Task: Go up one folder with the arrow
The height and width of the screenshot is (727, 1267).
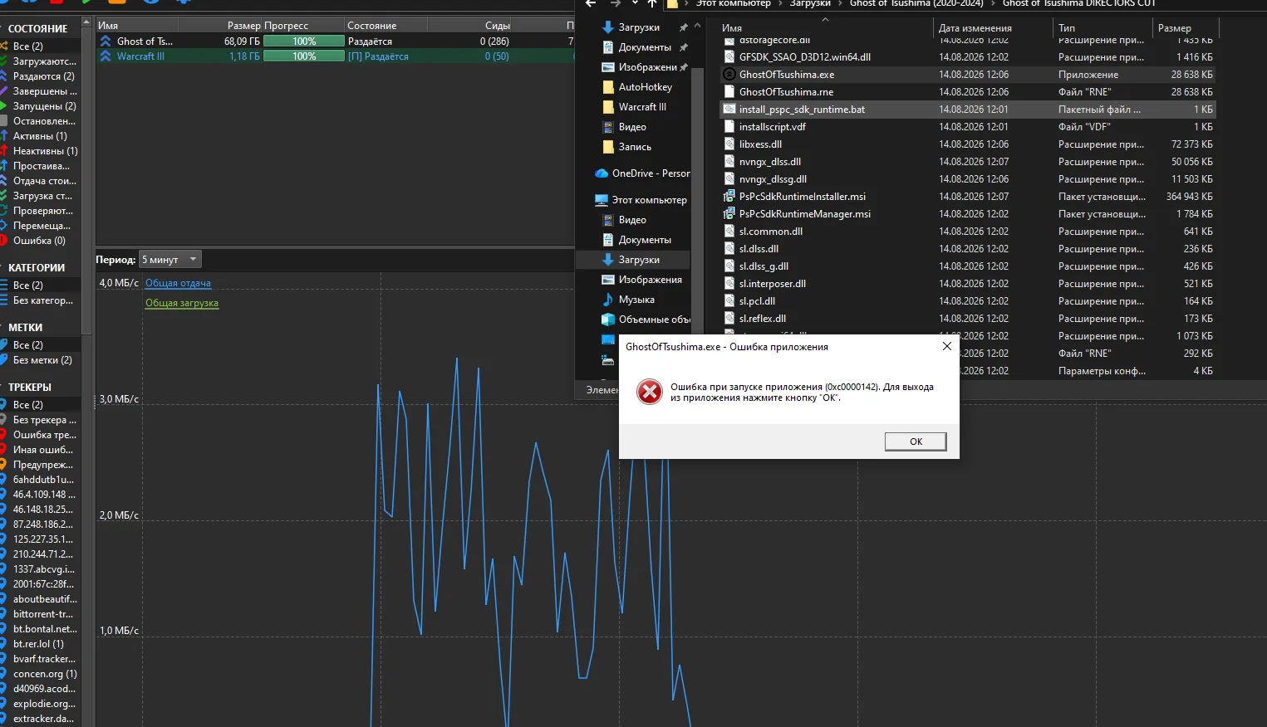Action: pyautogui.click(x=652, y=3)
